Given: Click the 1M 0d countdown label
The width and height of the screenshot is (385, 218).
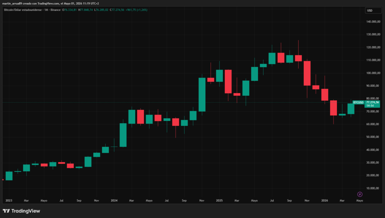Looking at the screenshot, I should (370, 106).
